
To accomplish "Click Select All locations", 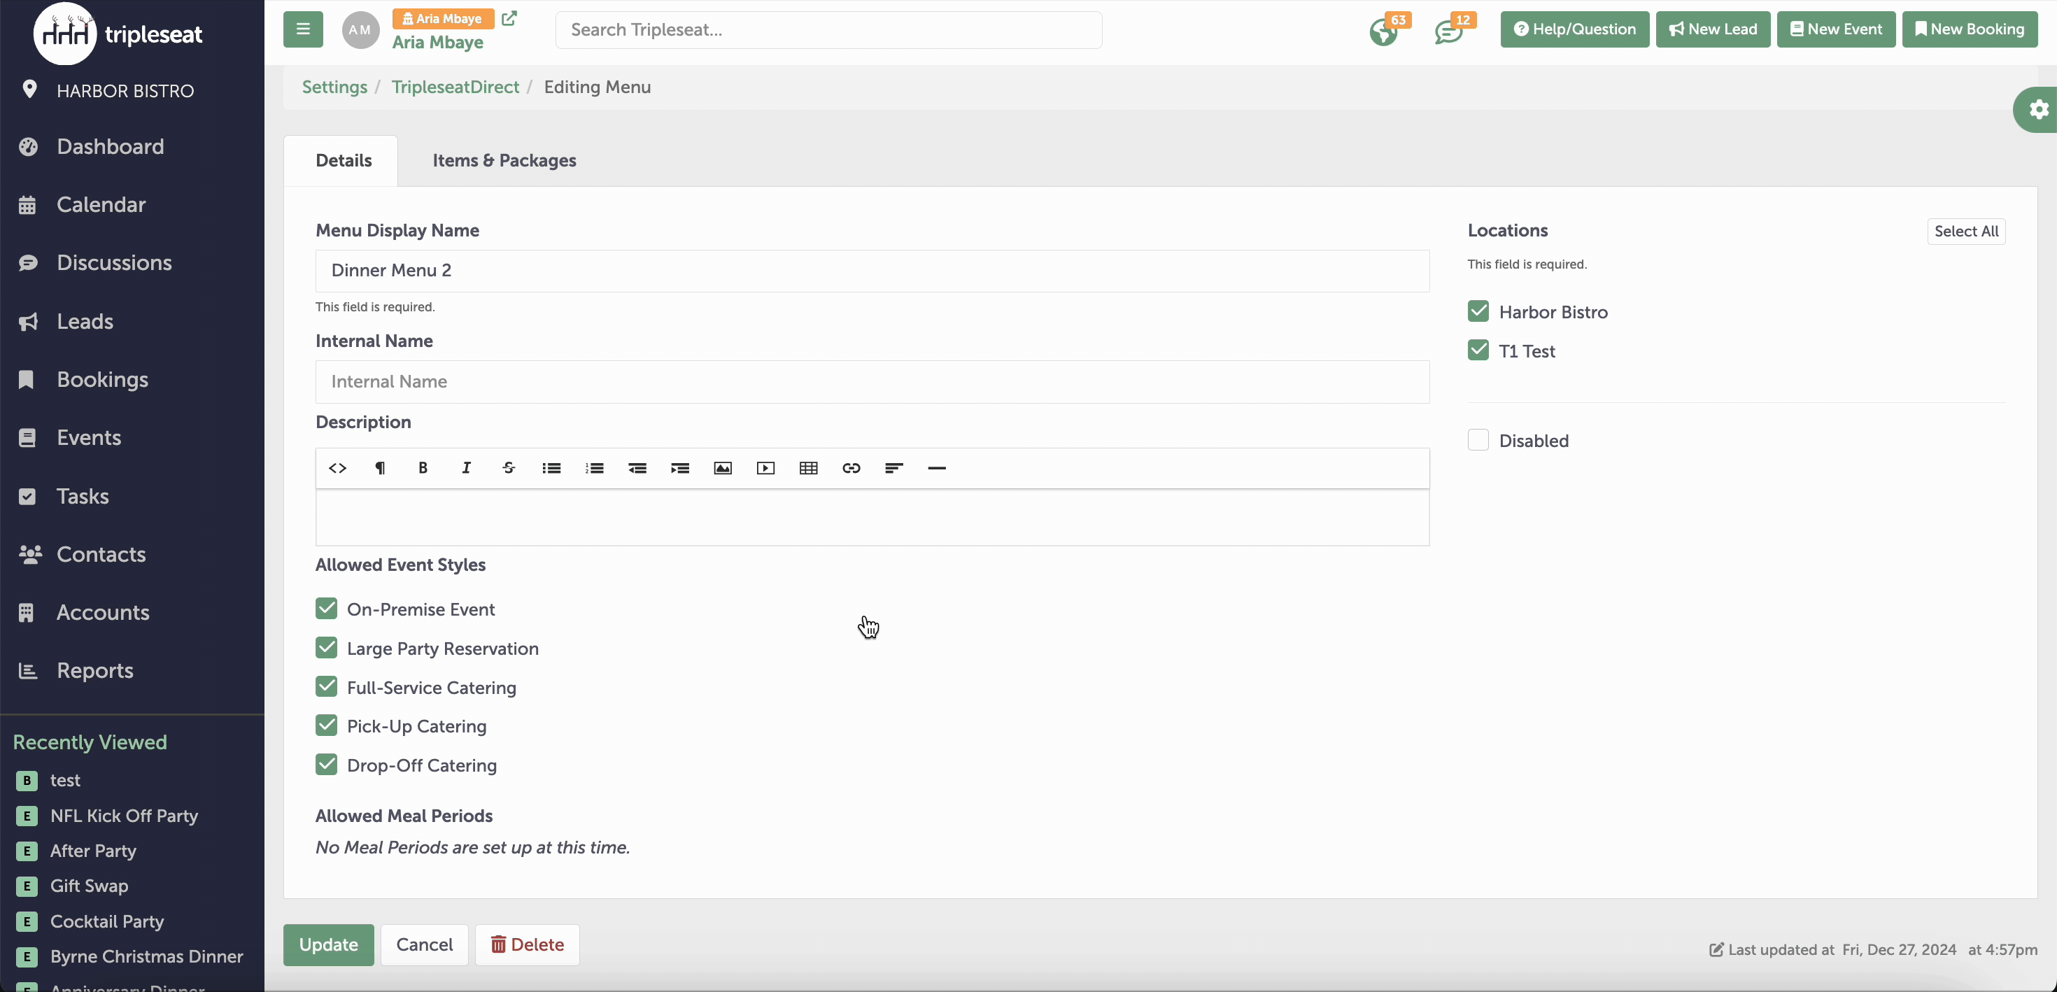I will (1966, 232).
